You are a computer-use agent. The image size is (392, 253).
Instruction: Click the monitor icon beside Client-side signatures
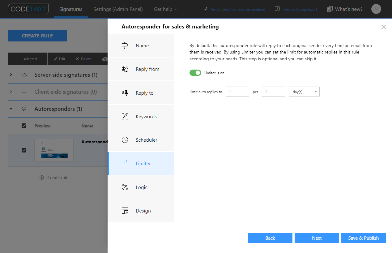[24, 92]
